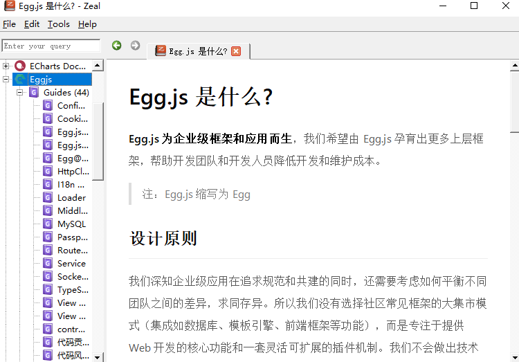Screen dimensions: 519x362
Task: Click the guide icon beside Cooki...
Action: (x=48, y=118)
